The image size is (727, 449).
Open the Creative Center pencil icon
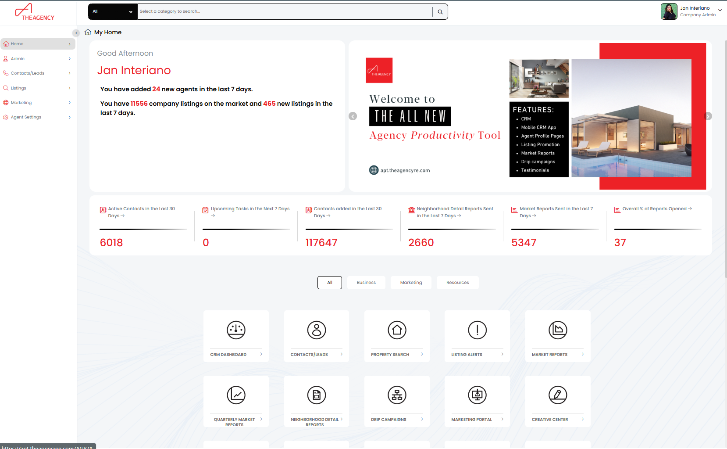(x=558, y=395)
